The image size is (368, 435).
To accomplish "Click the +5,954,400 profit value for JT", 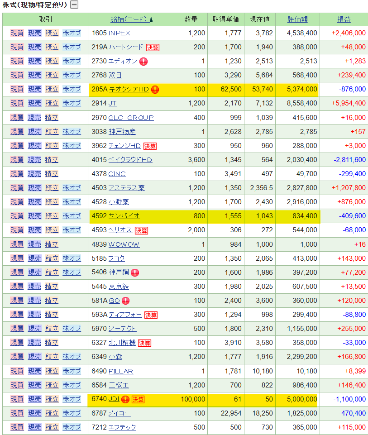I will (349, 103).
